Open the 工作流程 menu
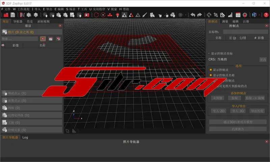Screen dimensions: 270x162 21,9
